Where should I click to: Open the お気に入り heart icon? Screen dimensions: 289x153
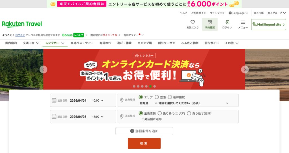click(192, 22)
